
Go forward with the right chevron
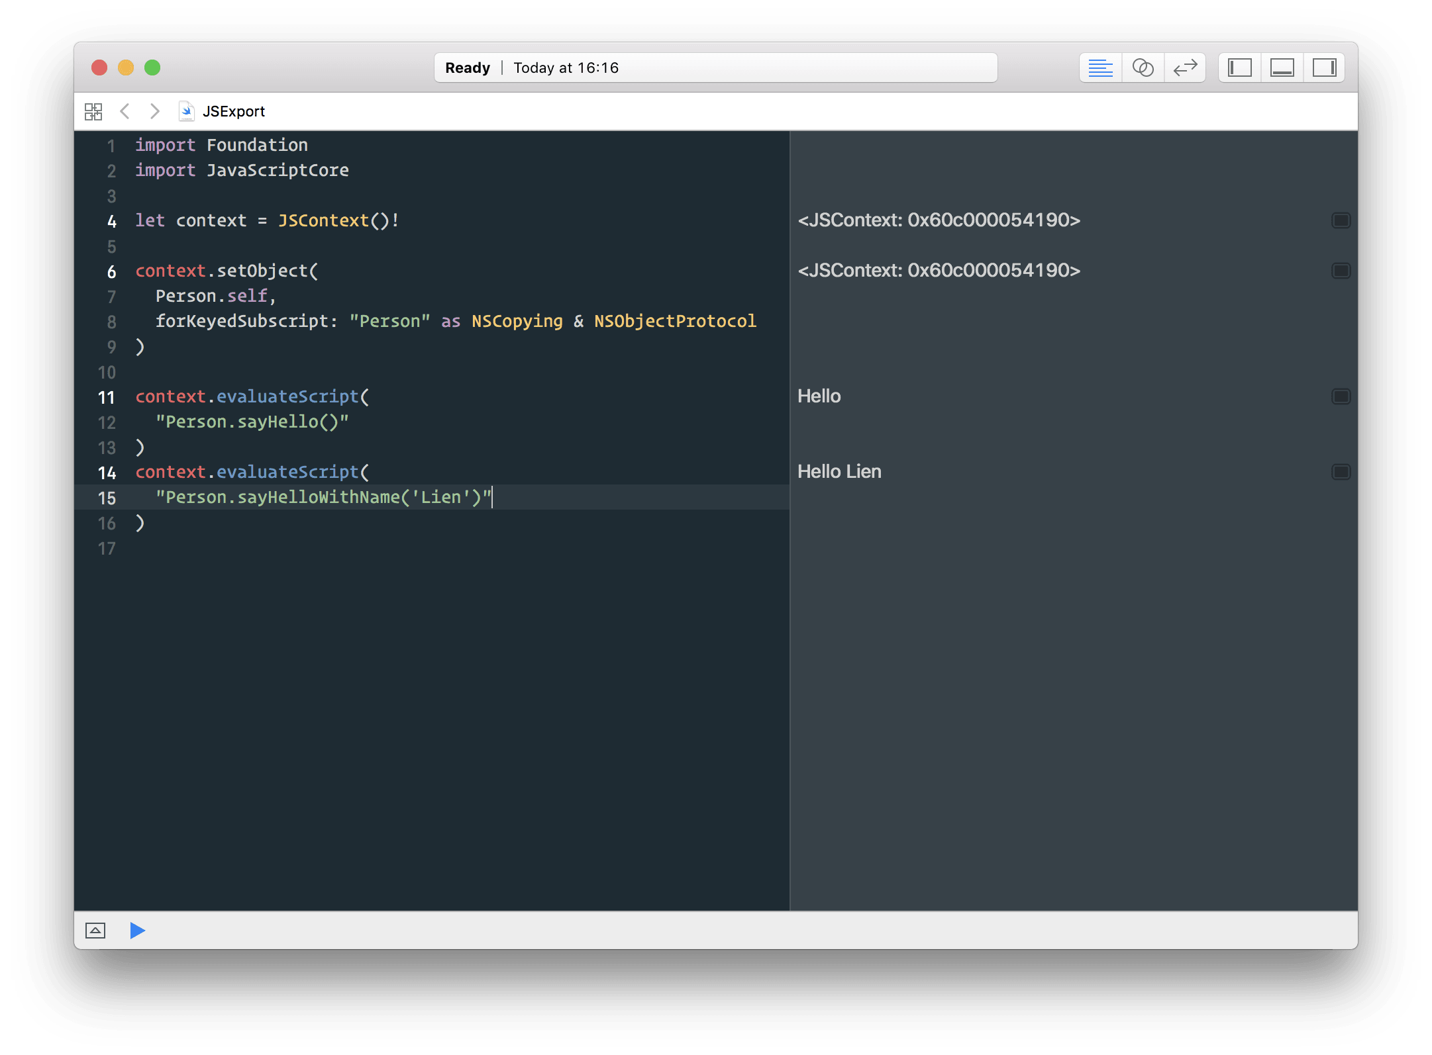tap(154, 111)
